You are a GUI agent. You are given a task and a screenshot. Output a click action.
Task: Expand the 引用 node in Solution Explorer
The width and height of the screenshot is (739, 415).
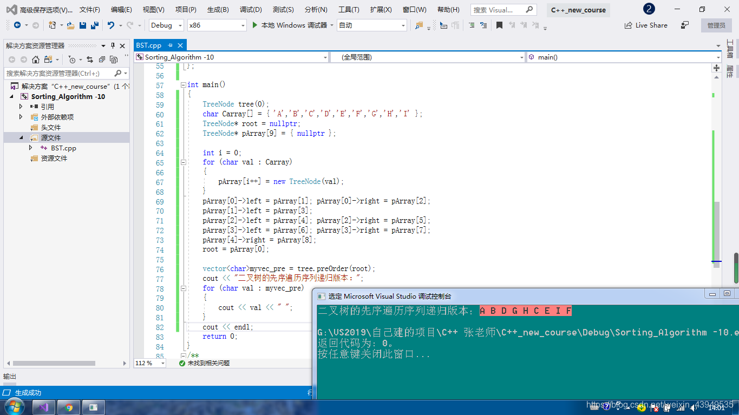pyautogui.click(x=21, y=107)
